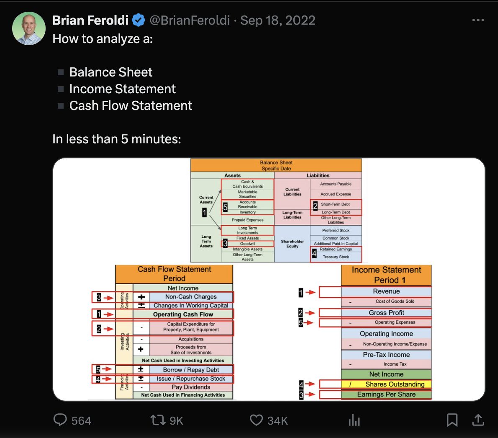Click the share upload icon
This screenshot has height=438, width=498.
pos(478,420)
